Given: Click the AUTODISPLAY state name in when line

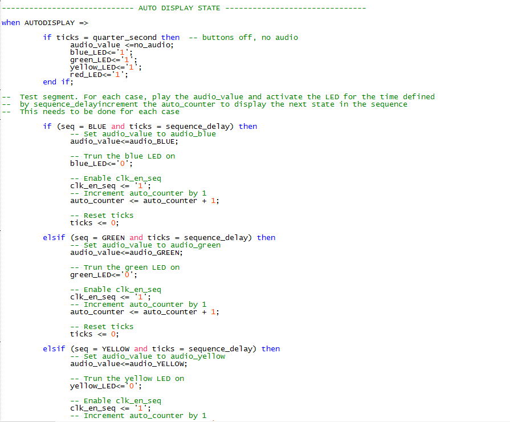Looking at the screenshot, I should click(50, 23).
